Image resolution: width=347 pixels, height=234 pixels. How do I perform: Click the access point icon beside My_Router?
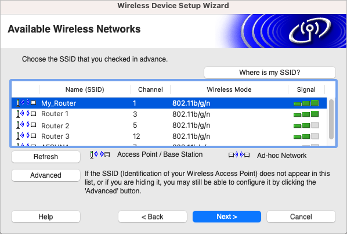[x=26, y=103]
